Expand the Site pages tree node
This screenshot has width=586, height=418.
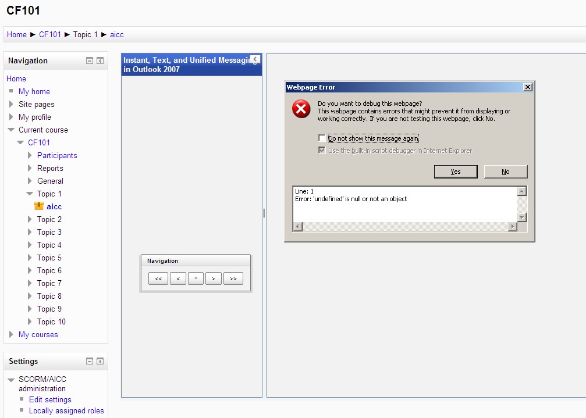11,104
